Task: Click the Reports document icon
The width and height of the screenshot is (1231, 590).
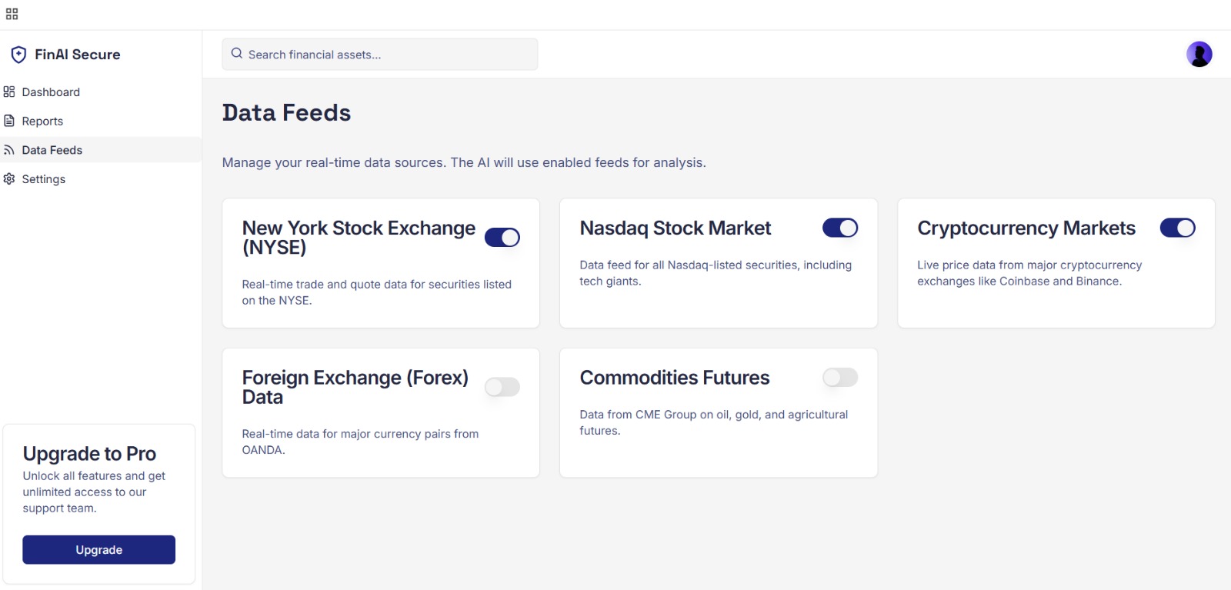Action: (9, 121)
